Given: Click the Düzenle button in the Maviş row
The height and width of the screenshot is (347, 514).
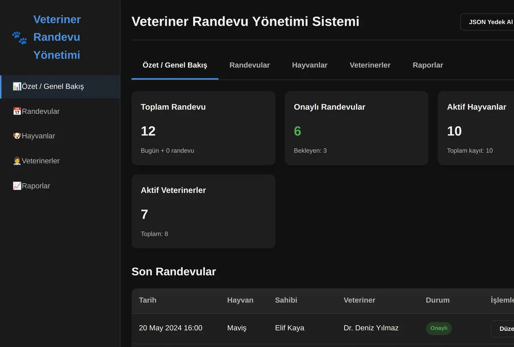Looking at the screenshot, I should click(502, 329).
